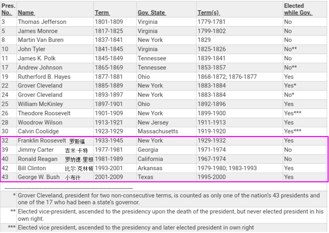Select the Rutherford B. Hayes cell
This screenshot has width=329, height=233.
click(x=44, y=77)
